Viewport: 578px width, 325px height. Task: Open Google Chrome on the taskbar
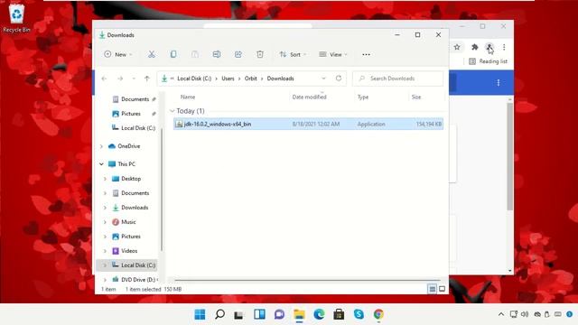pos(378,314)
